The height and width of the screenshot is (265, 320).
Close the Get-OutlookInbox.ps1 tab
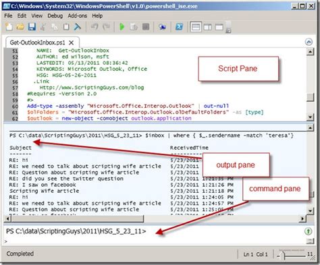[x=72, y=42]
